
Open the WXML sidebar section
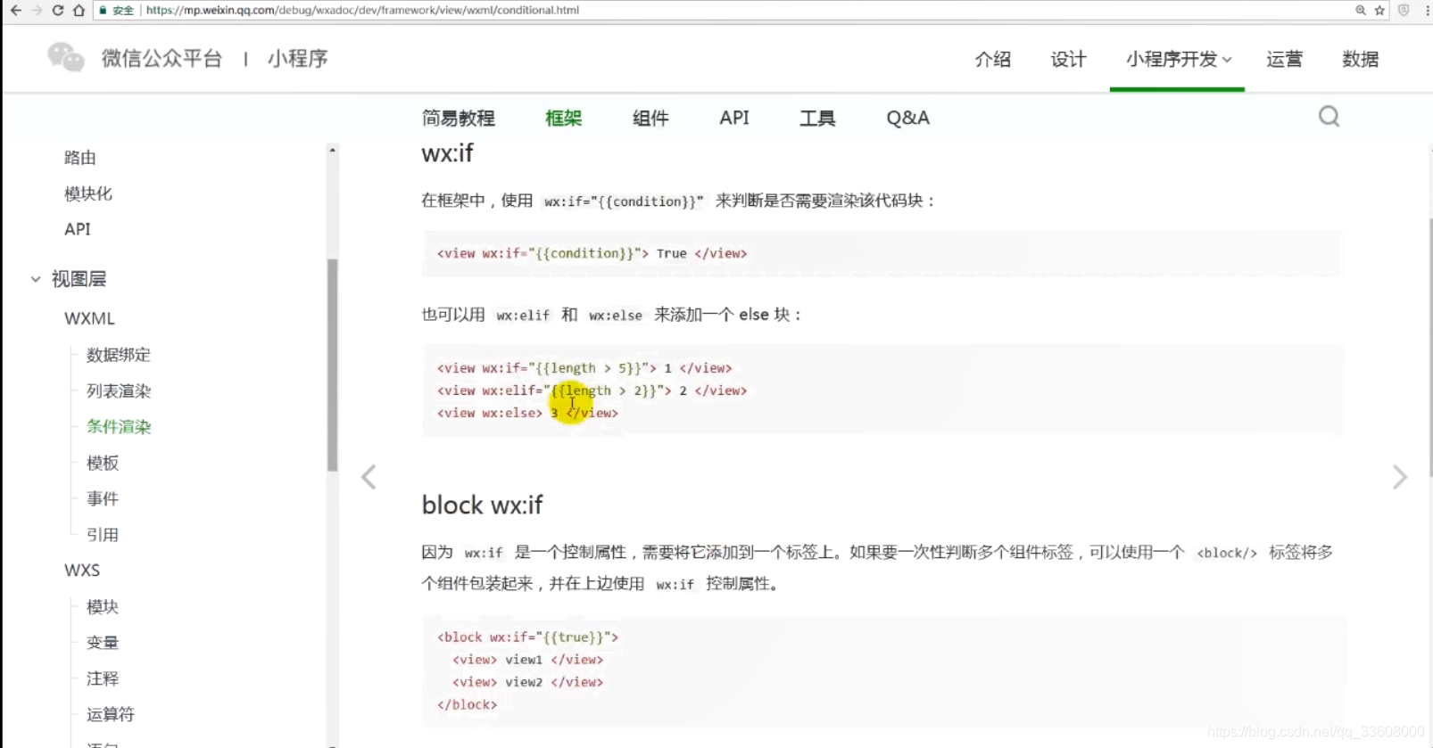[89, 318]
